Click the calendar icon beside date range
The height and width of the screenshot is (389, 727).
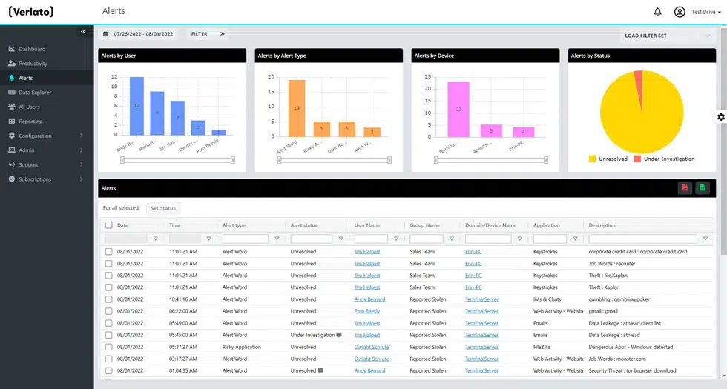pyautogui.click(x=106, y=34)
